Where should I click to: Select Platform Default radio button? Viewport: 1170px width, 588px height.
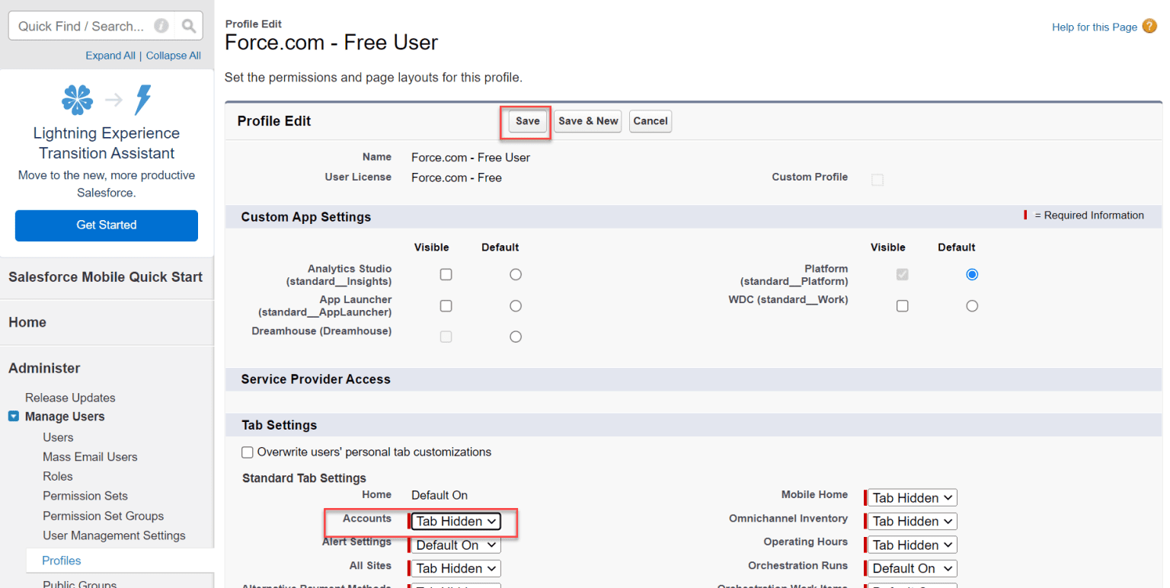(x=972, y=274)
